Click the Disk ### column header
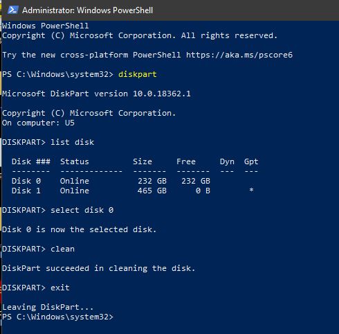The height and width of the screenshot is (334, 339). coord(31,161)
